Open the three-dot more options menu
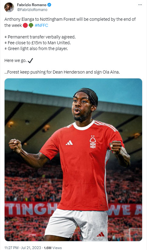 coord(140,5)
